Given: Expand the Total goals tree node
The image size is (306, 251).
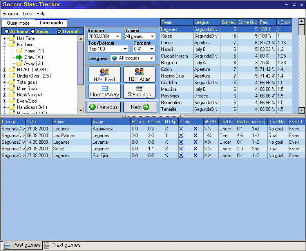Looking at the screenshot, I should 5,82.
